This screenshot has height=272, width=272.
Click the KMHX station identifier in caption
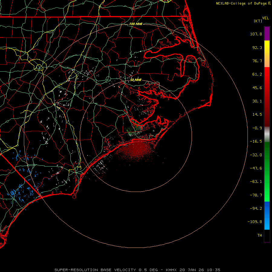(x=171, y=270)
